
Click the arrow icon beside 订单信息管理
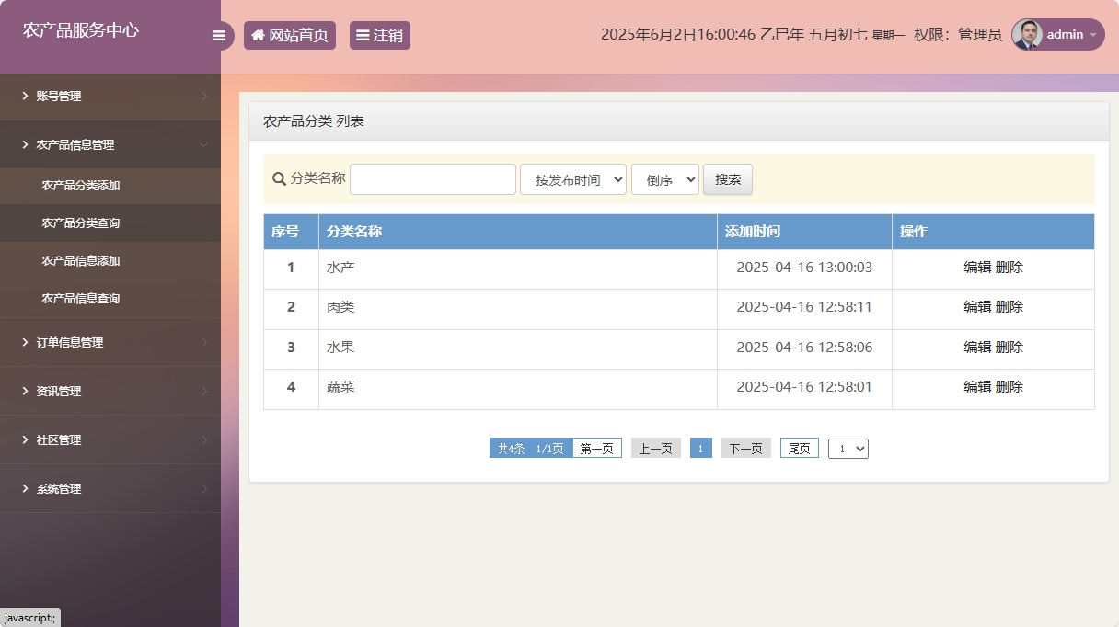point(23,342)
